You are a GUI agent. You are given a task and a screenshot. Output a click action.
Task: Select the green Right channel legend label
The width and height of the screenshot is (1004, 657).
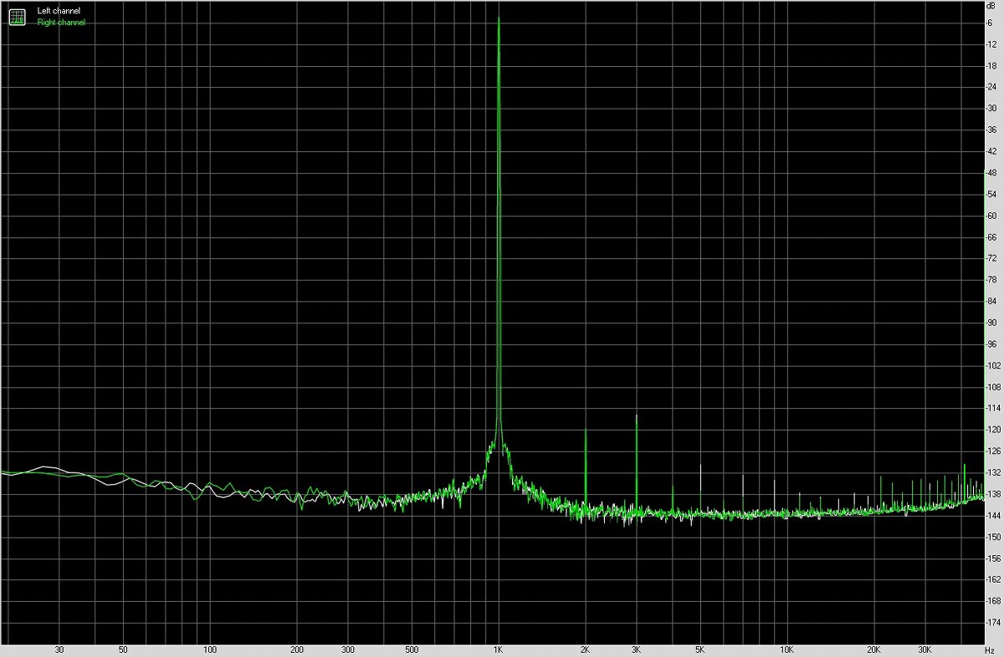(x=61, y=23)
